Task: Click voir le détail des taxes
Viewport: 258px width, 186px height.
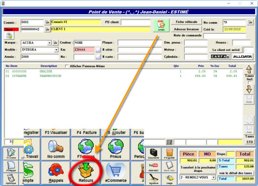Action: 235,173
